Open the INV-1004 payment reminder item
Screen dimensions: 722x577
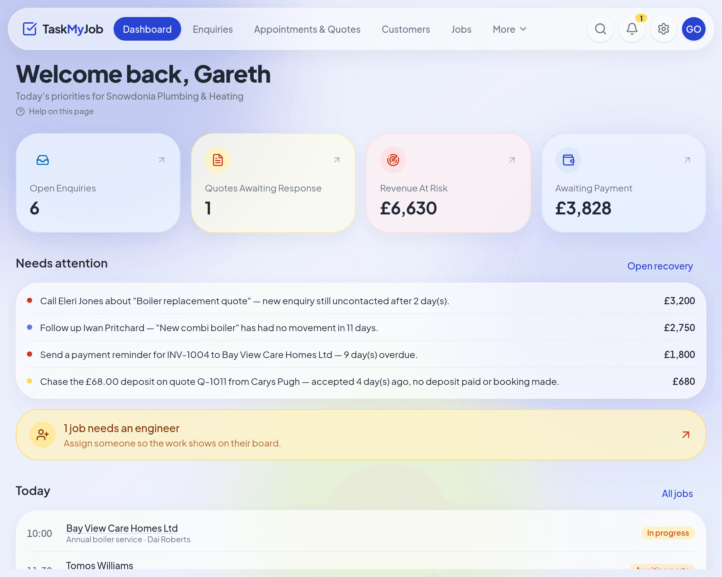[361, 355]
